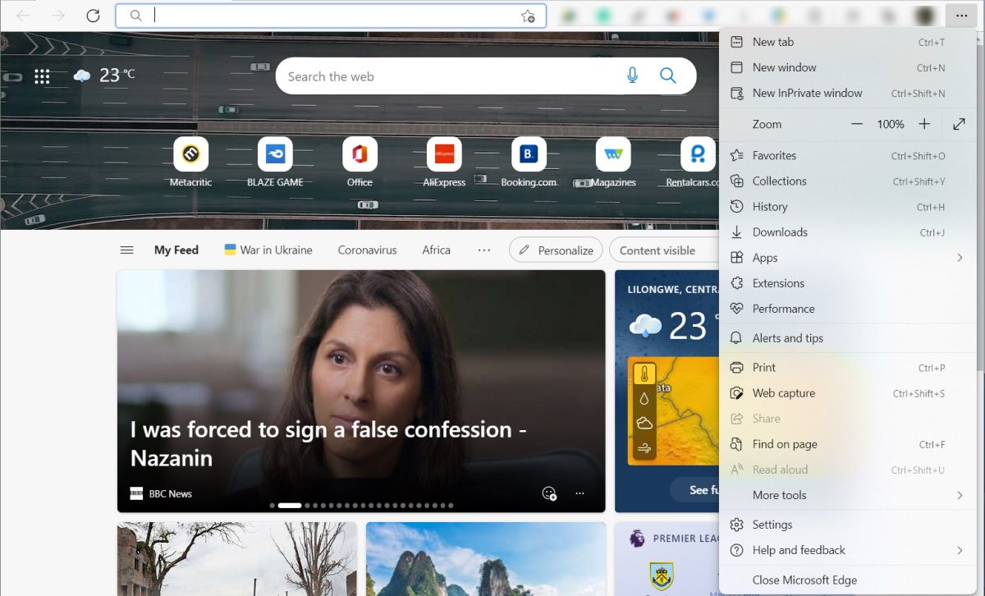Screen dimensions: 985x596
Task: Increase zoom with the plus button
Action: tap(924, 124)
